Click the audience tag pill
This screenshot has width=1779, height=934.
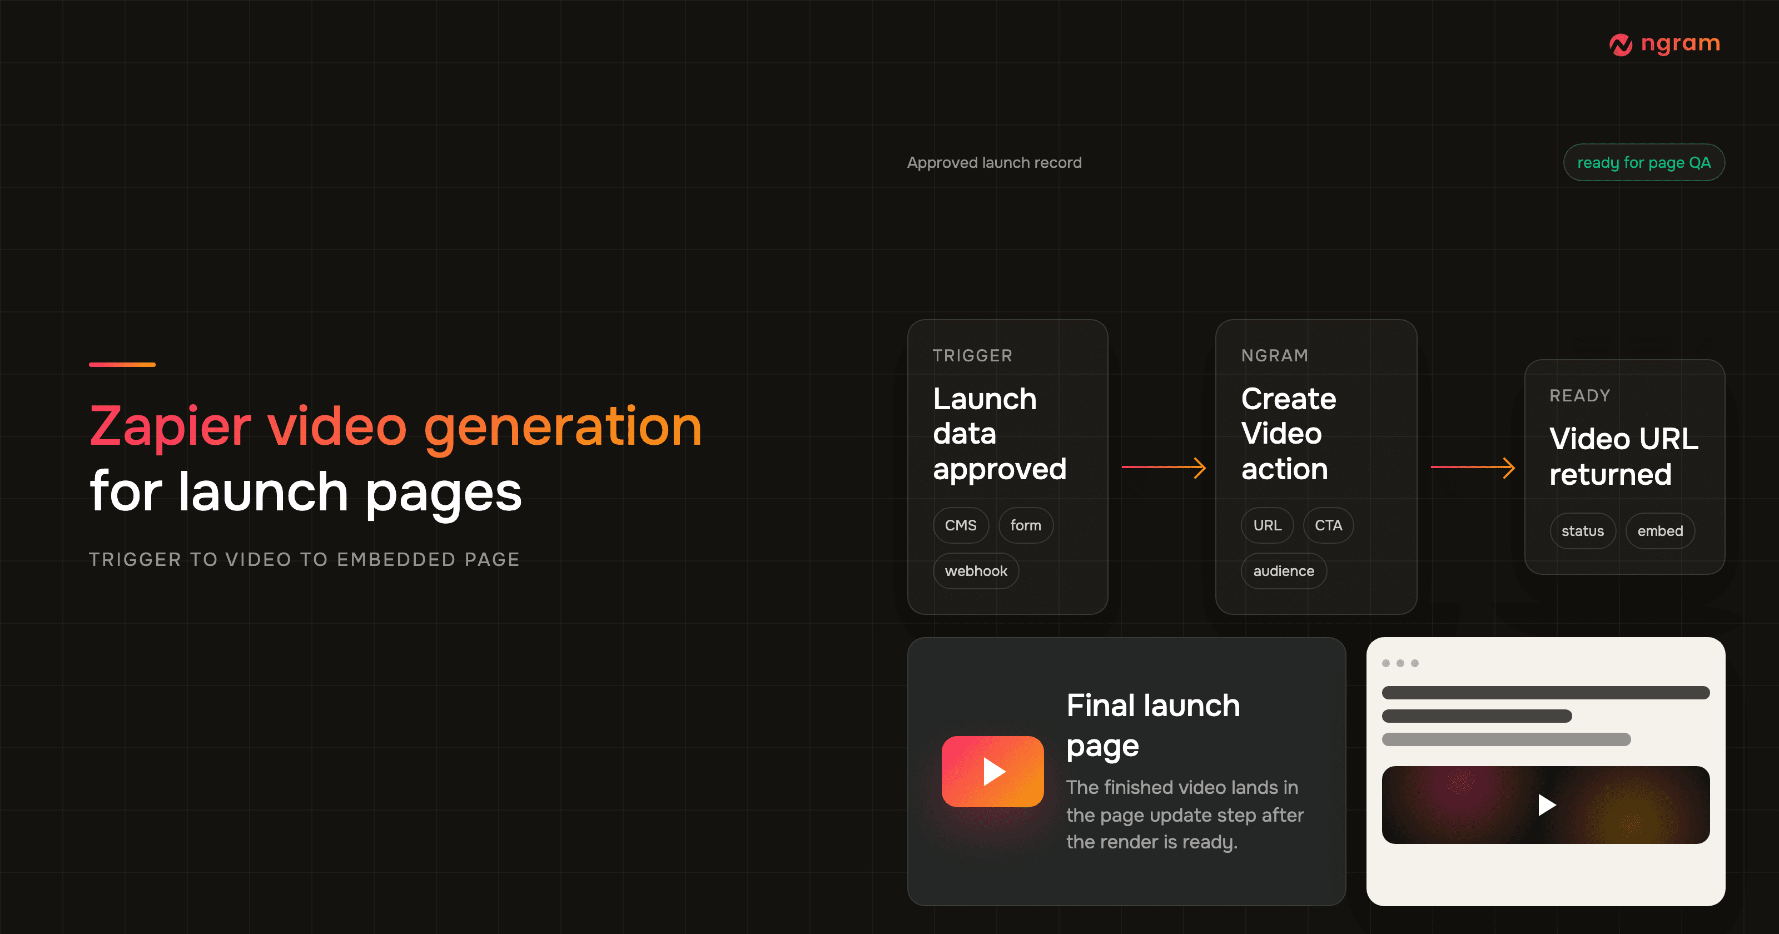point(1284,570)
